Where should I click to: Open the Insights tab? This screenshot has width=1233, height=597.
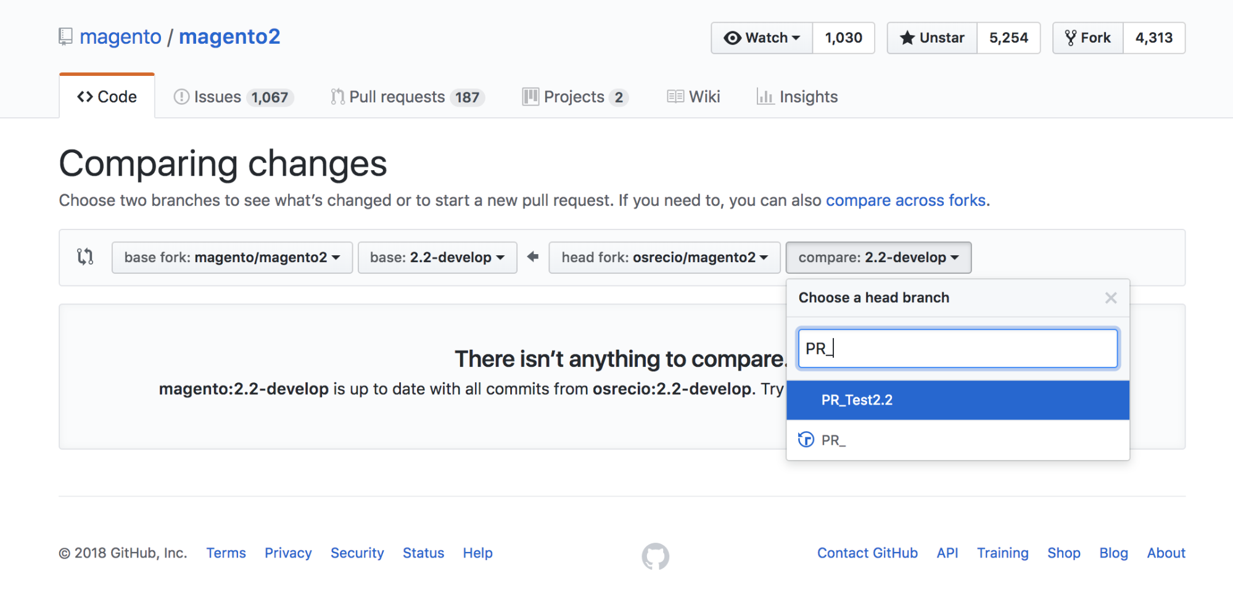click(797, 97)
